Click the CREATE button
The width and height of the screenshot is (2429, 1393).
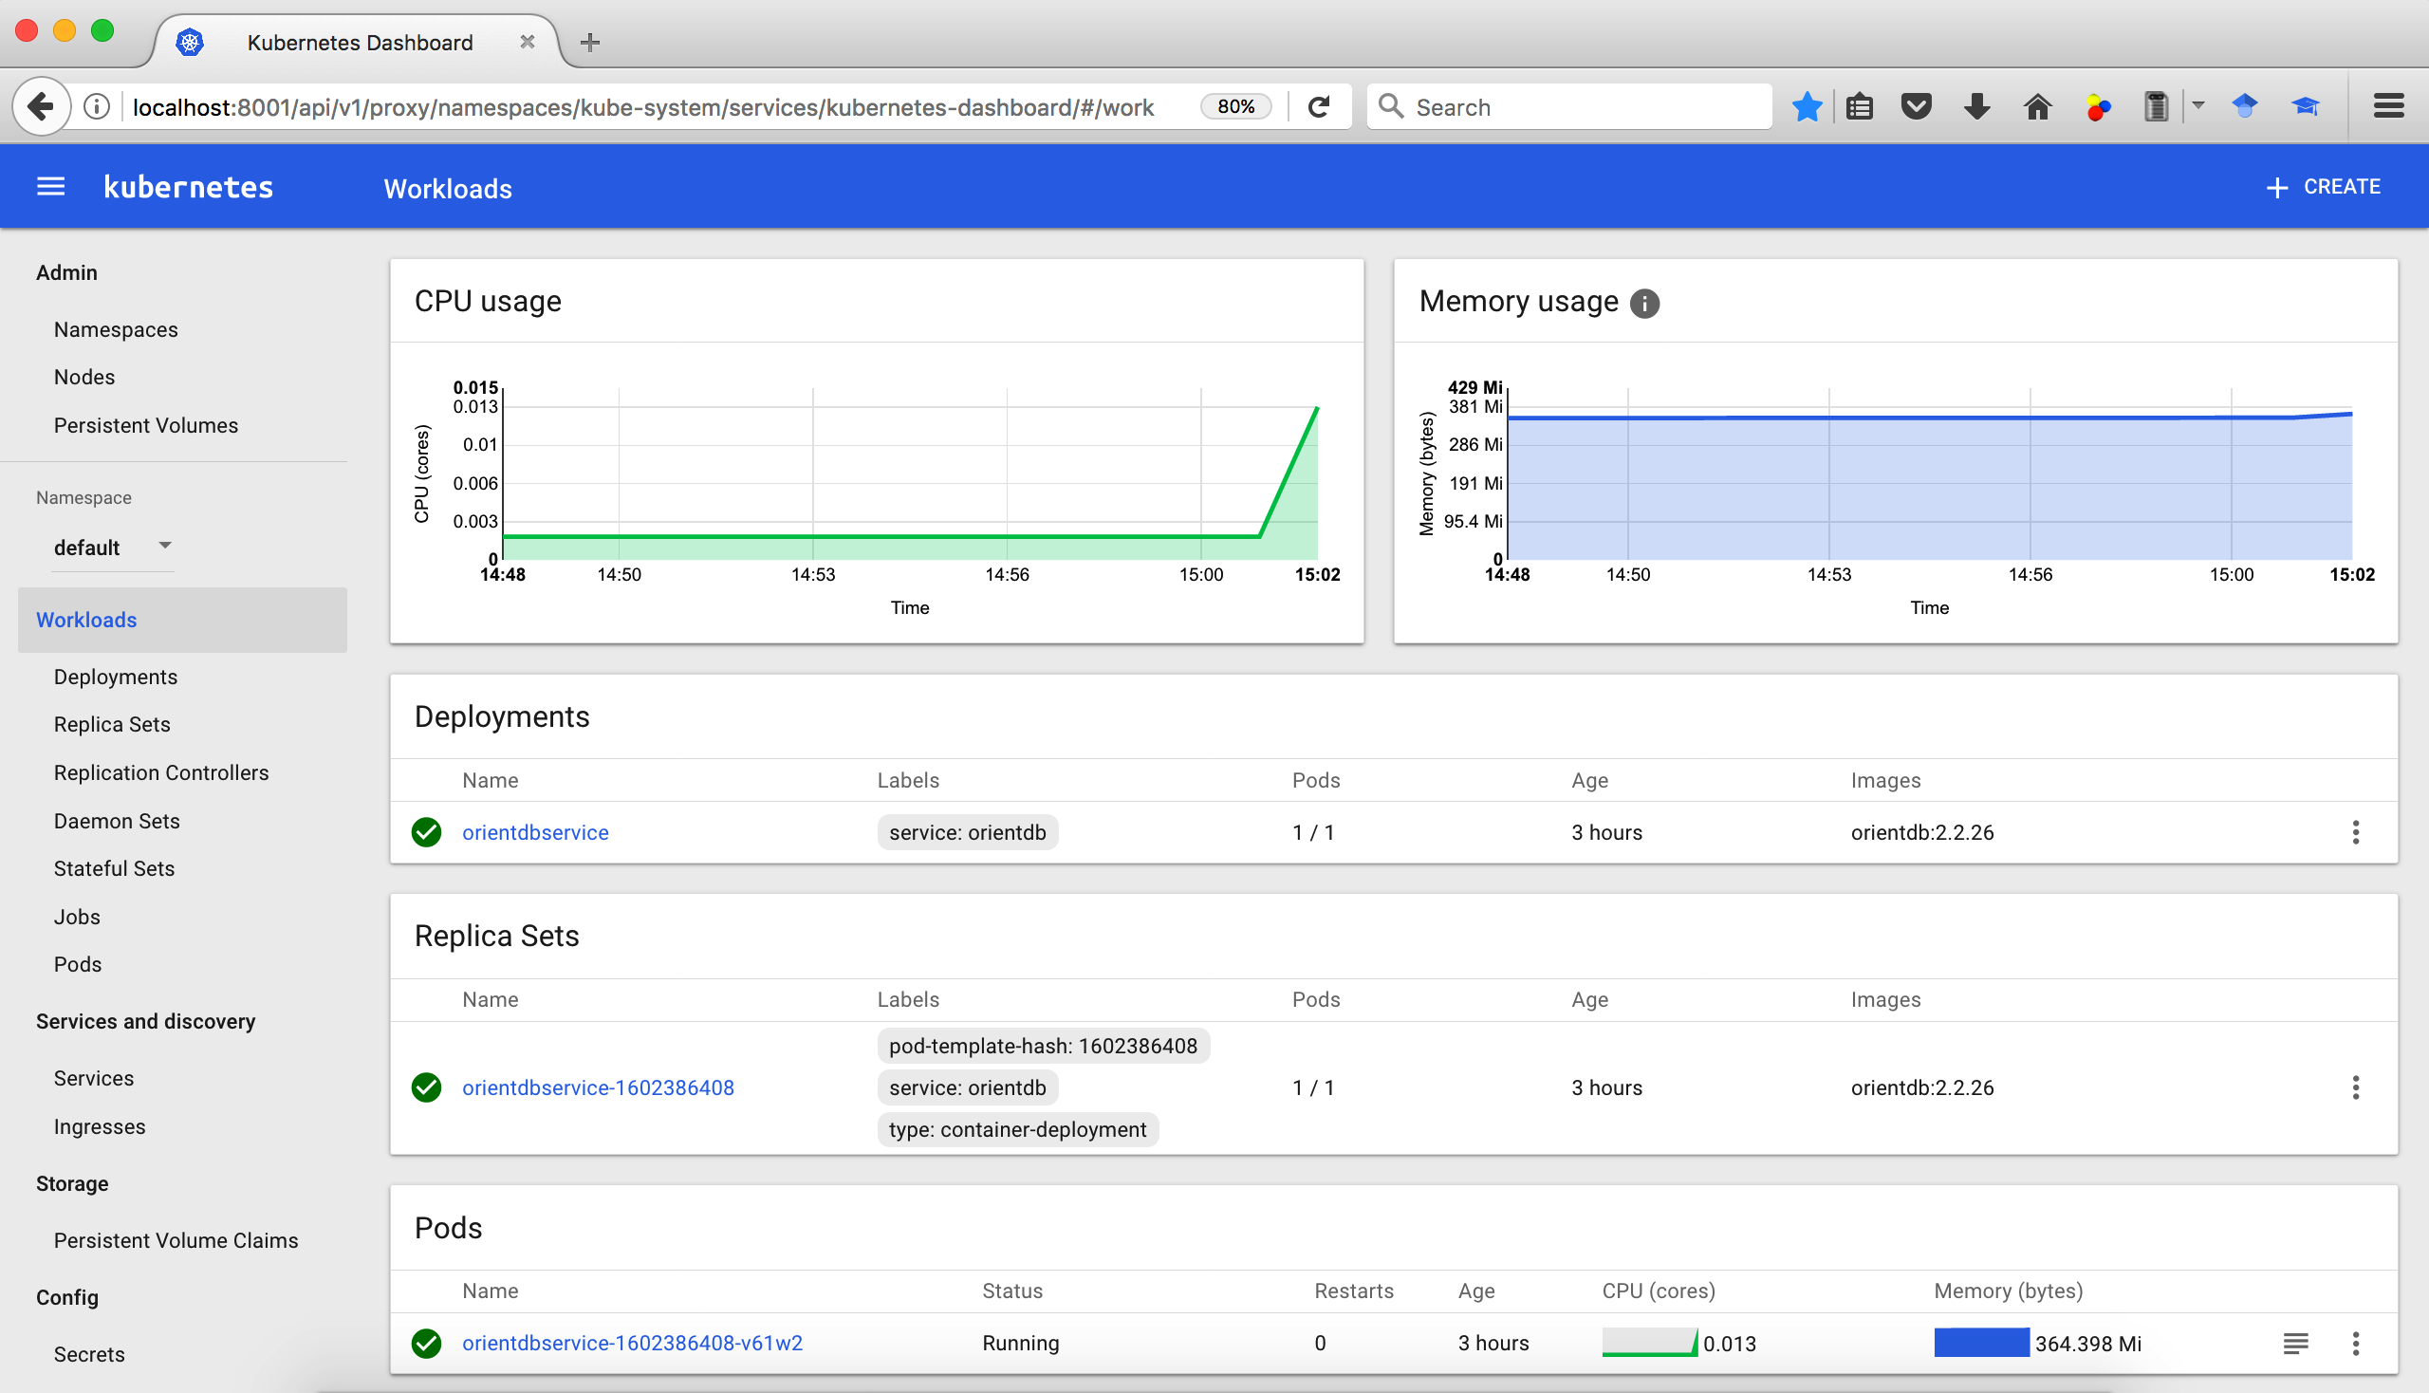click(2323, 187)
